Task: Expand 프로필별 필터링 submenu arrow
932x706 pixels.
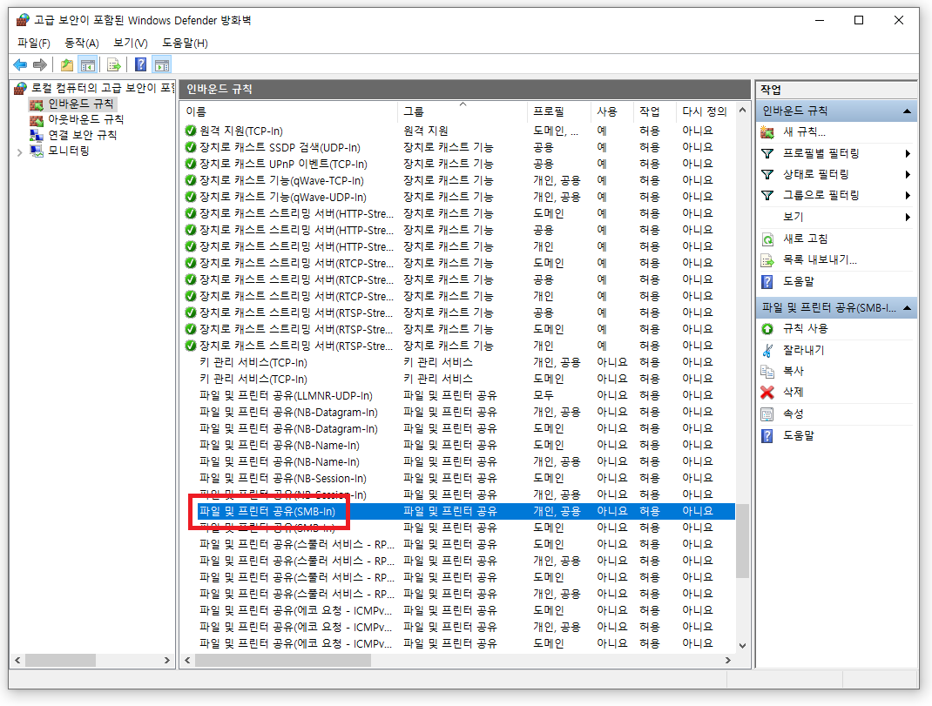Action: 908,153
